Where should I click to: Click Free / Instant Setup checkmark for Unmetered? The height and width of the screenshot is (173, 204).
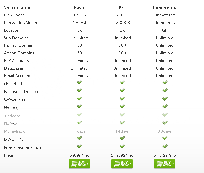click(165, 146)
